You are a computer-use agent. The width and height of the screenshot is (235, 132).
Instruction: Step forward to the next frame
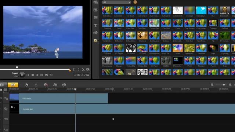point(37,75)
